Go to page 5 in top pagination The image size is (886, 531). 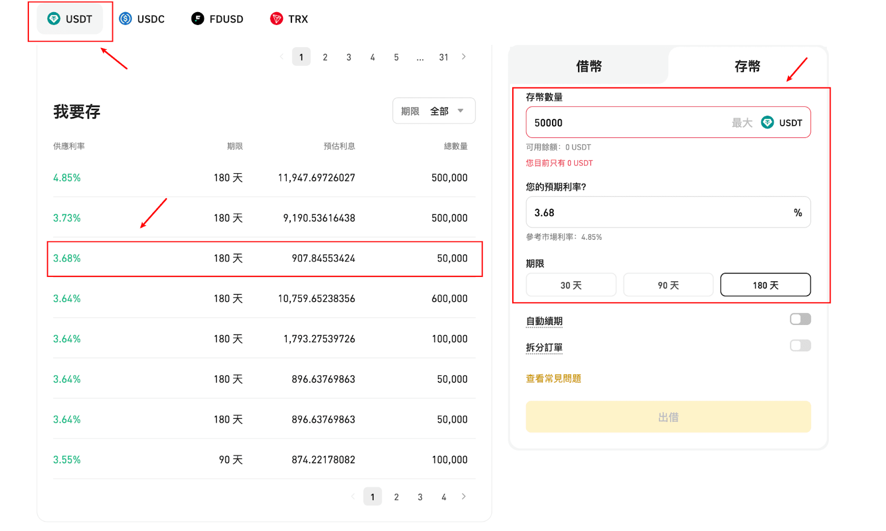click(x=396, y=57)
